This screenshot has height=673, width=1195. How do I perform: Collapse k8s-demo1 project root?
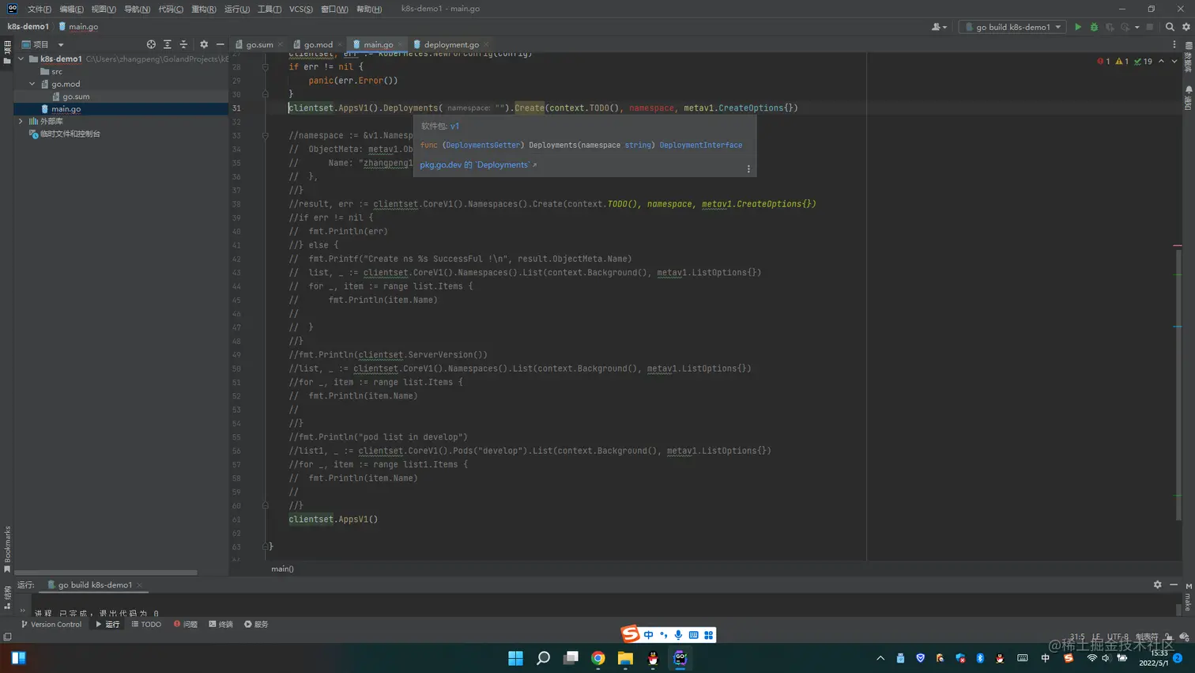click(21, 59)
